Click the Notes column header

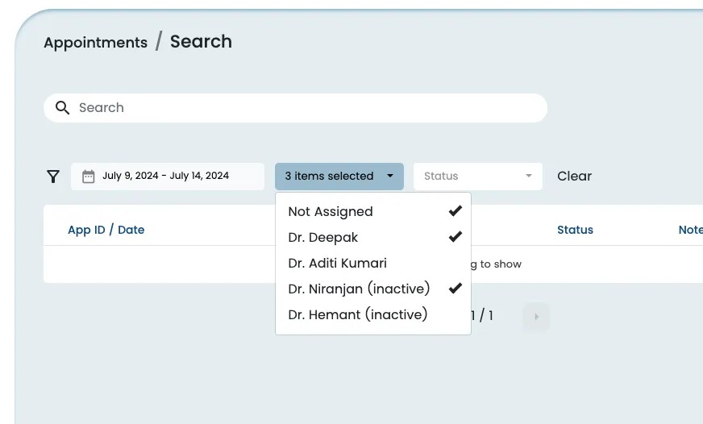[x=690, y=230]
